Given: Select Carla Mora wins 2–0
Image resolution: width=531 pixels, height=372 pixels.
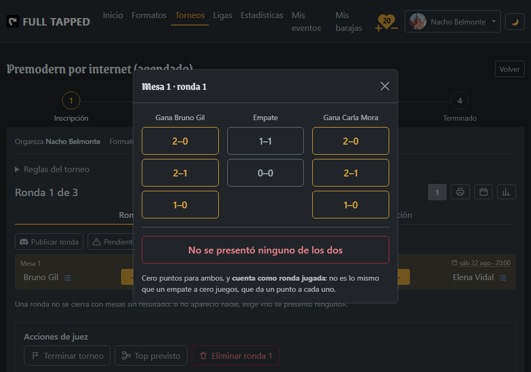Looking at the screenshot, I should tap(350, 141).
